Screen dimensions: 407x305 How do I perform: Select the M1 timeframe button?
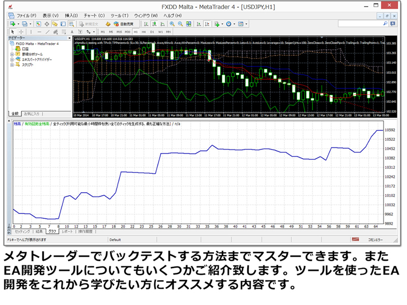click(x=103, y=32)
